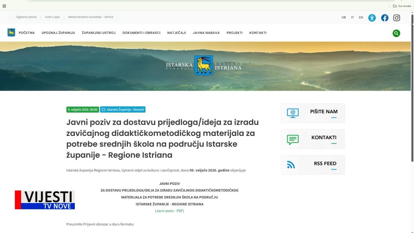Click the green search magnifier icon
This screenshot has height=233, width=414.
click(396, 33)
